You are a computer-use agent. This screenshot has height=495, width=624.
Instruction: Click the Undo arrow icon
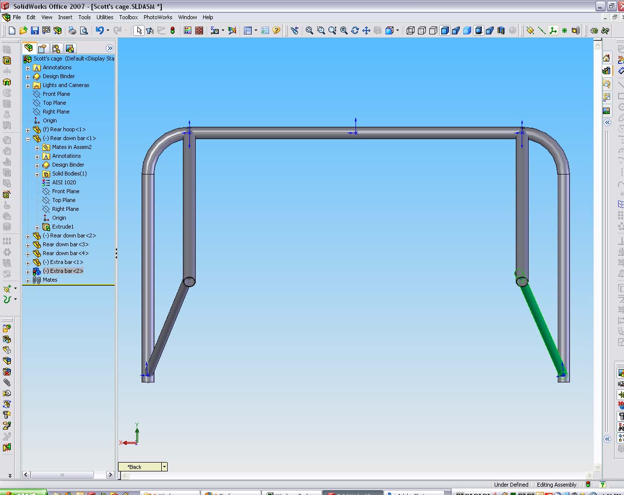[x=99, y=30]
